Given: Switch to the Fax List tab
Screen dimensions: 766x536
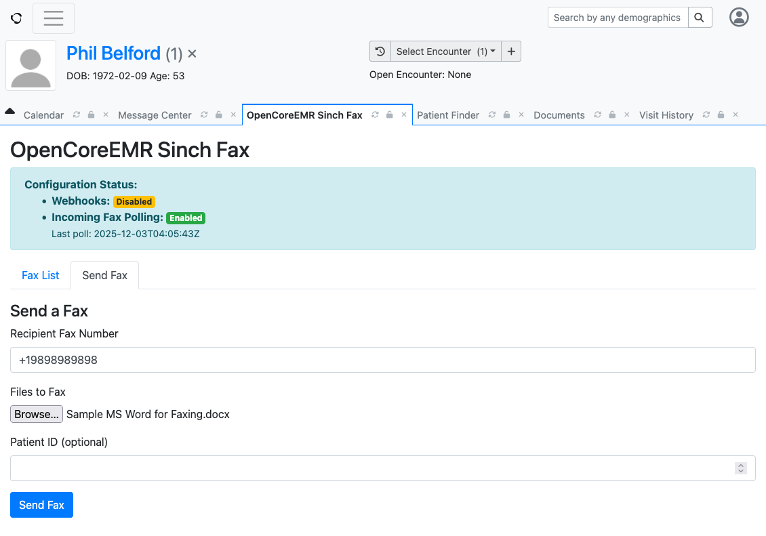Looking at the screenshot, I should click(x=41, y=275).
